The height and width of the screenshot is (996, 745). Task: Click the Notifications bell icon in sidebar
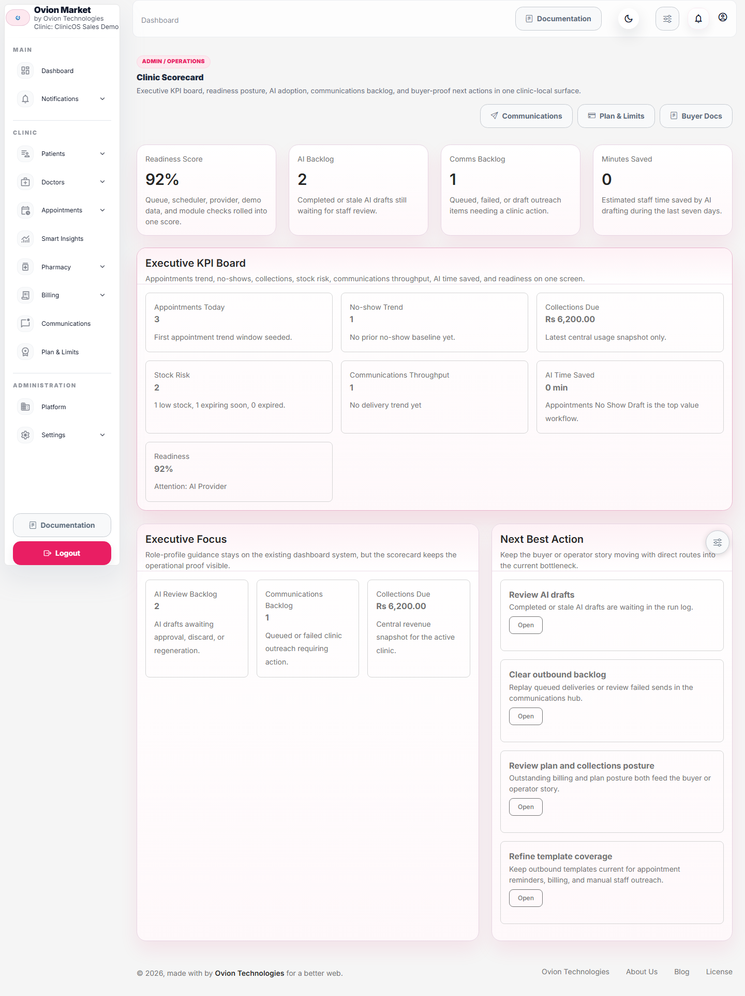pyautogui.click(x=25, y=99)
